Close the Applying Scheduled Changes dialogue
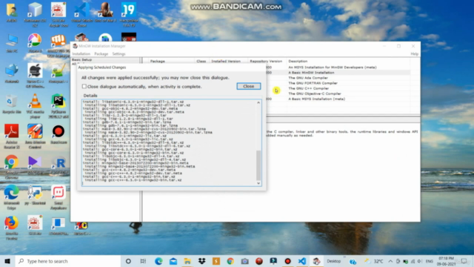The image size is (474, 267). (x=249, y=86)
